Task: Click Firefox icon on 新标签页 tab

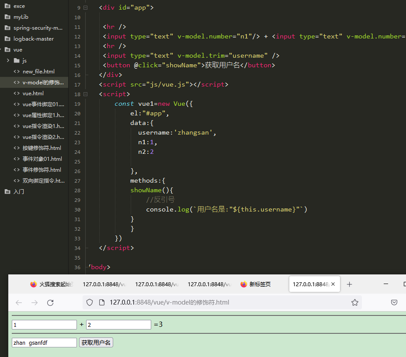Action: coord(244,284)
